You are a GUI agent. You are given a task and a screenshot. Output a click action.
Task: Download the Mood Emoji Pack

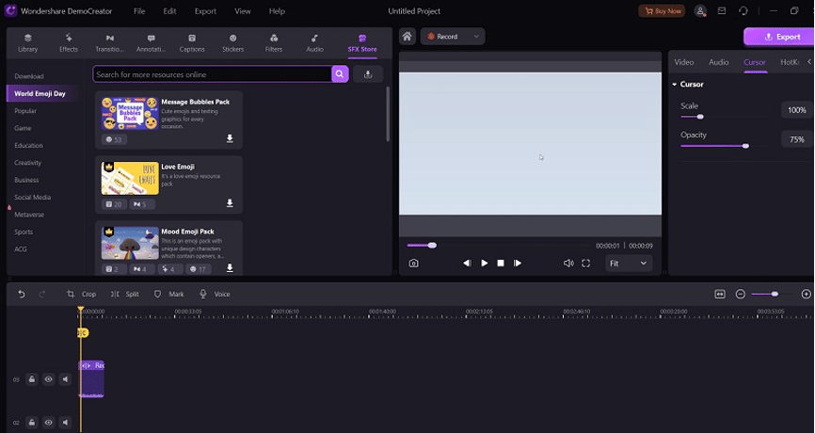[230, 268]
